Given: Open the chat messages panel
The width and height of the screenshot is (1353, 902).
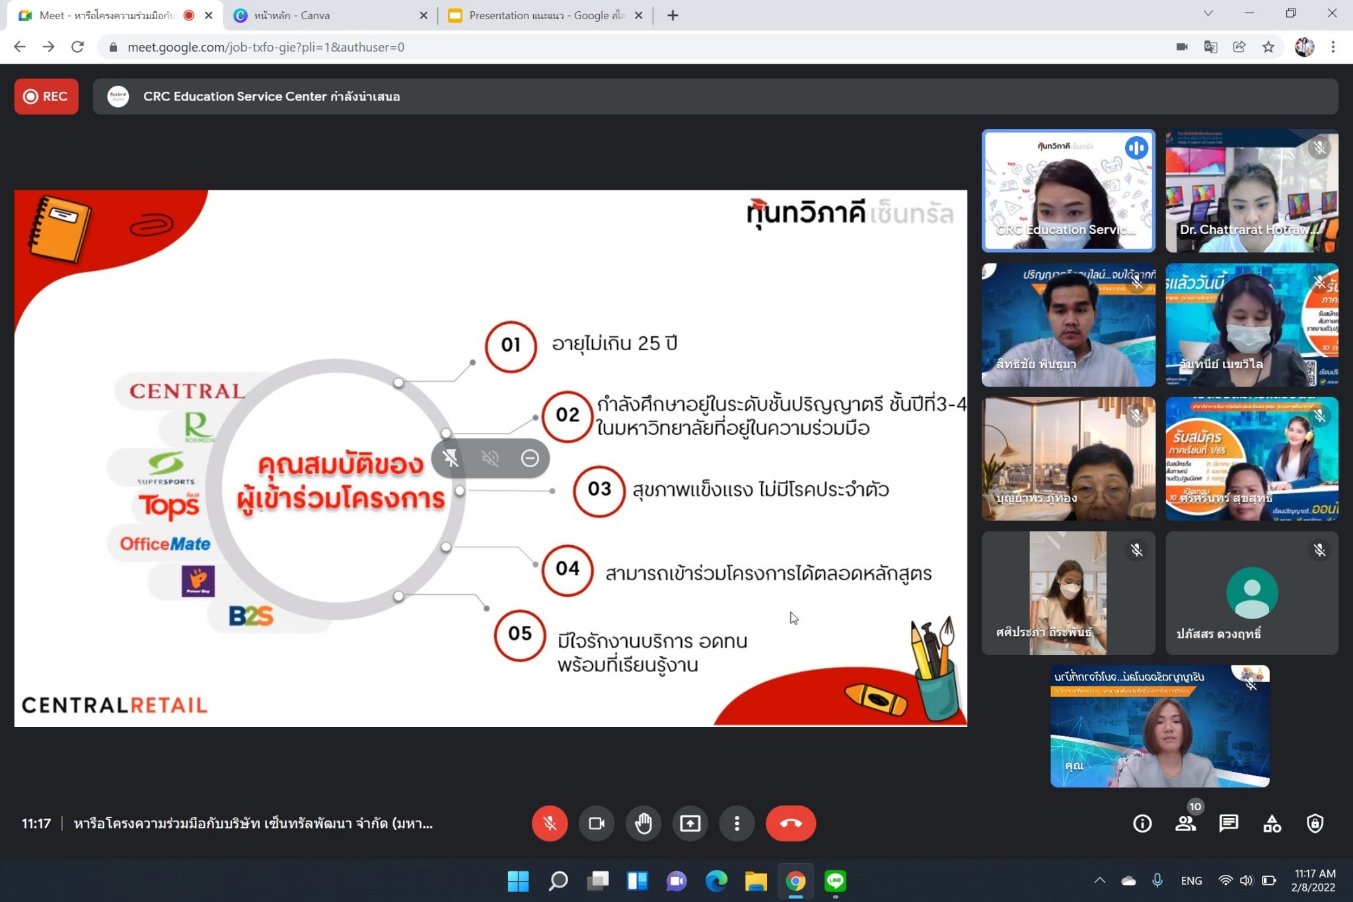Looking at the screenshot, I should tap(1228, 823).
